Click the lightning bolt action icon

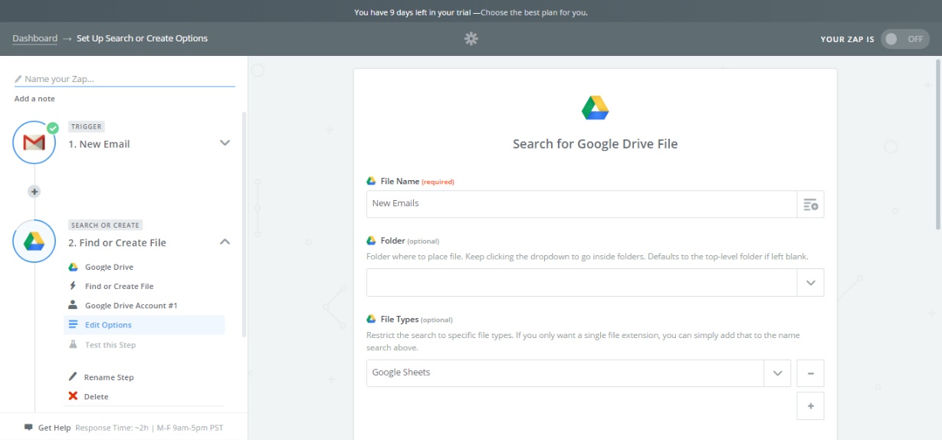click(73, 286)
